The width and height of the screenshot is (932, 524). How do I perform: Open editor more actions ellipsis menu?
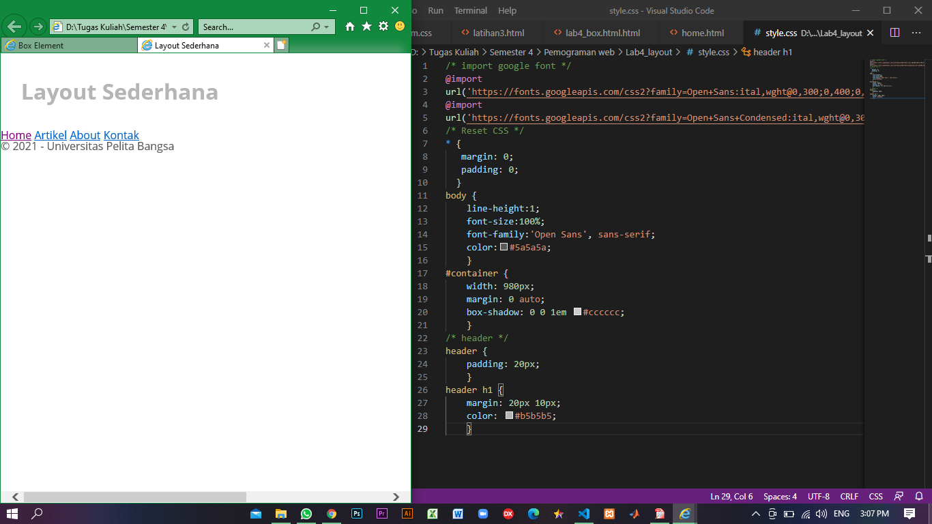click(x=916, y=32)
